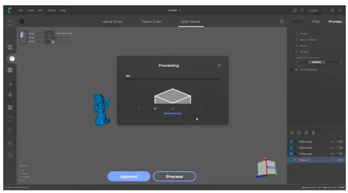Select the Edit Mode tab
348x193 pixels.
191,22
